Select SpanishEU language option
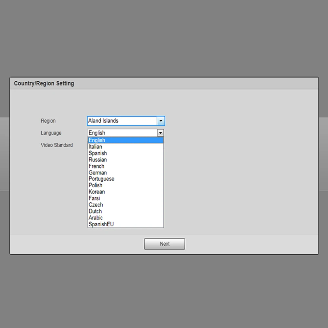 (x=126, y=224)
